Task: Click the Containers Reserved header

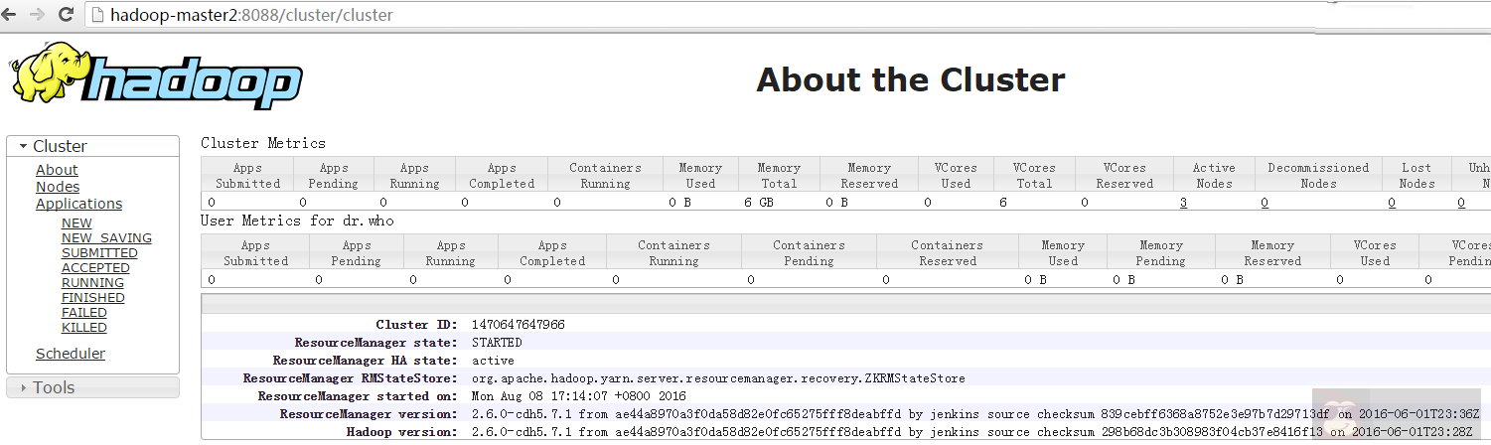Action: [x=948, y=253]
